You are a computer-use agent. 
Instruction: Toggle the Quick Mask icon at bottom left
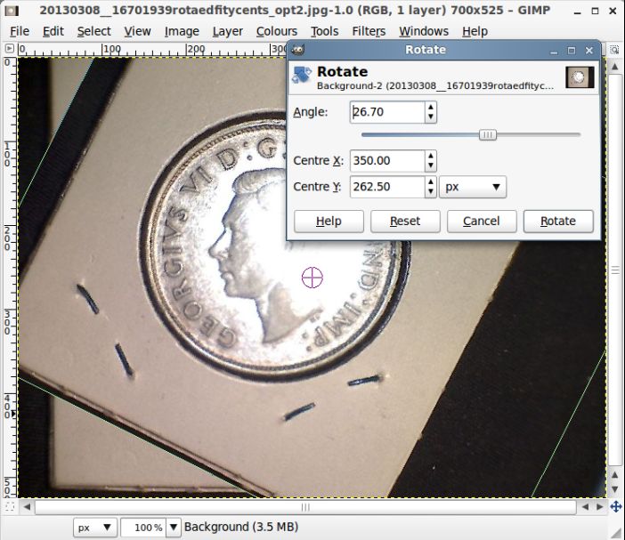pyautogui.click(x=10, y=506)
